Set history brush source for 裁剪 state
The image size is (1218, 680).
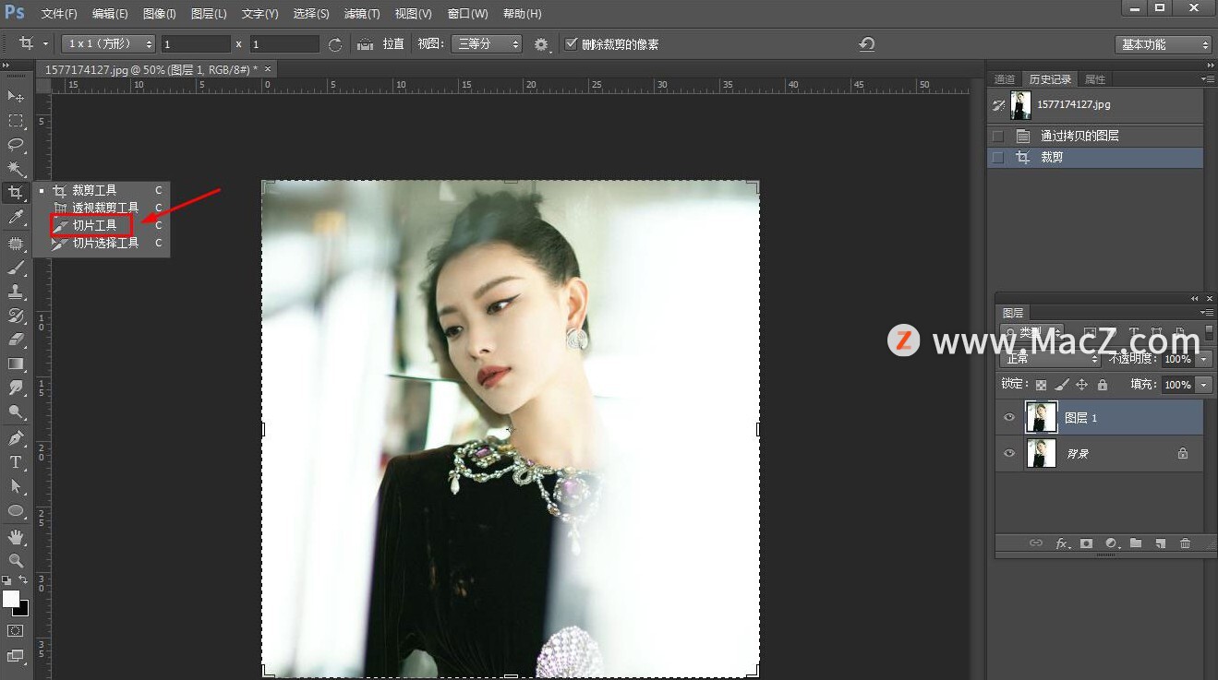click(997, 158)
